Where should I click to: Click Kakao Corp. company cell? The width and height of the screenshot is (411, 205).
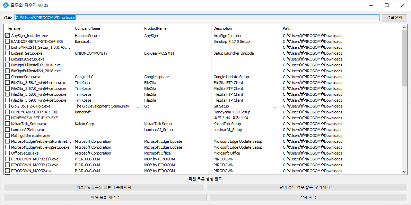pos(85,124)
